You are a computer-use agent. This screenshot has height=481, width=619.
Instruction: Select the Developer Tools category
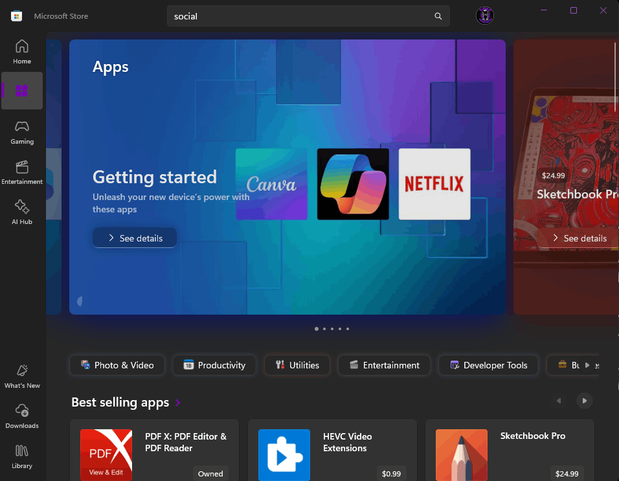[x=488, y=365]
